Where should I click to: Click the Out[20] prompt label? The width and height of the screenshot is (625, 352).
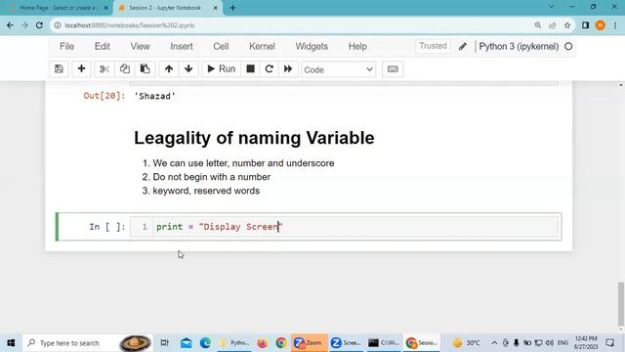(x=104, y=96)
